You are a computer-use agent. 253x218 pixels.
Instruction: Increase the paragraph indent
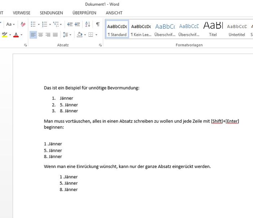pyautogui.click(x=77, y=24)
